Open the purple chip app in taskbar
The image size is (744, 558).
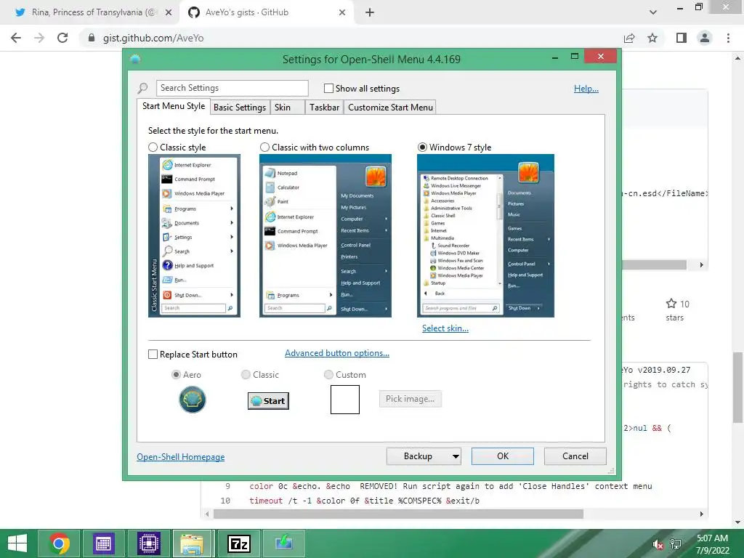148,543
